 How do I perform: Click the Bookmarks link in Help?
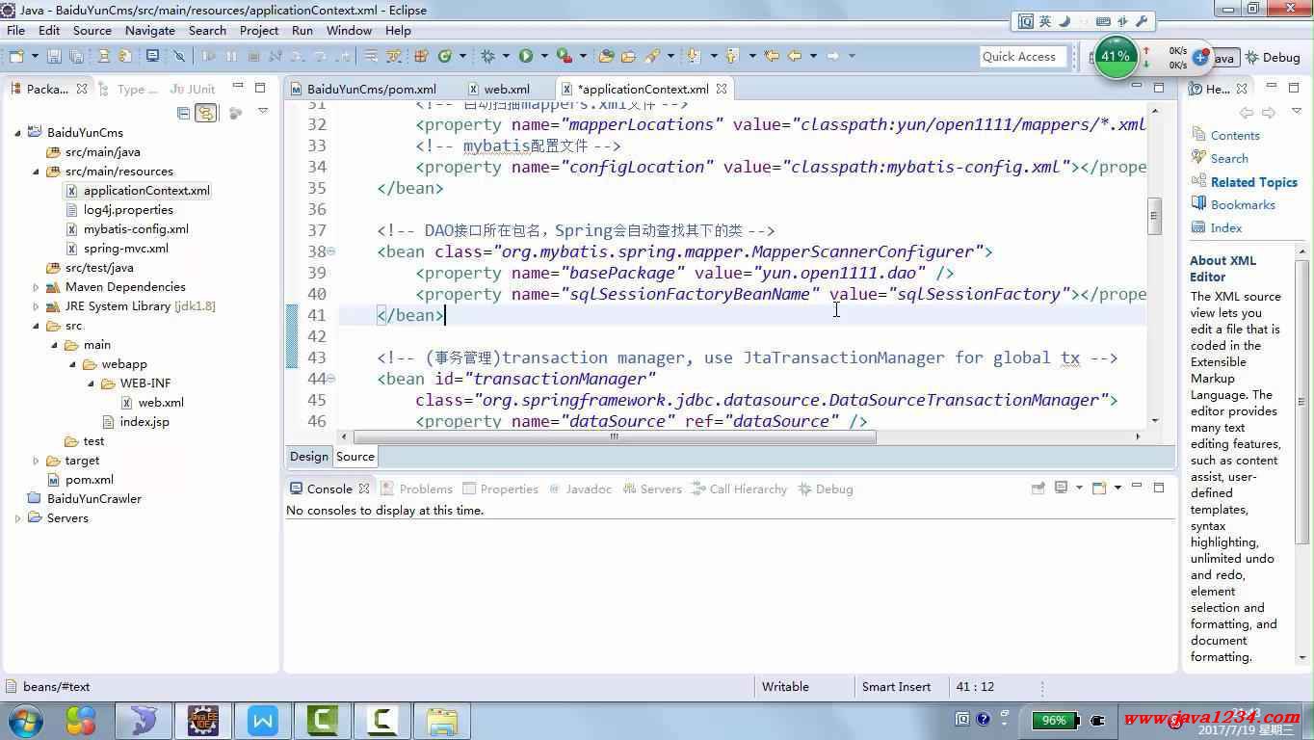point(1243,205)
